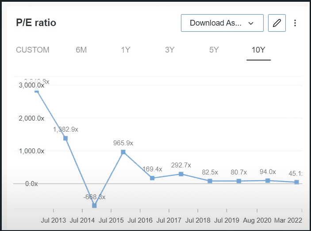Select the 10Y time range tab
Screen dimensions: 311x231
(x=258, y=50)
